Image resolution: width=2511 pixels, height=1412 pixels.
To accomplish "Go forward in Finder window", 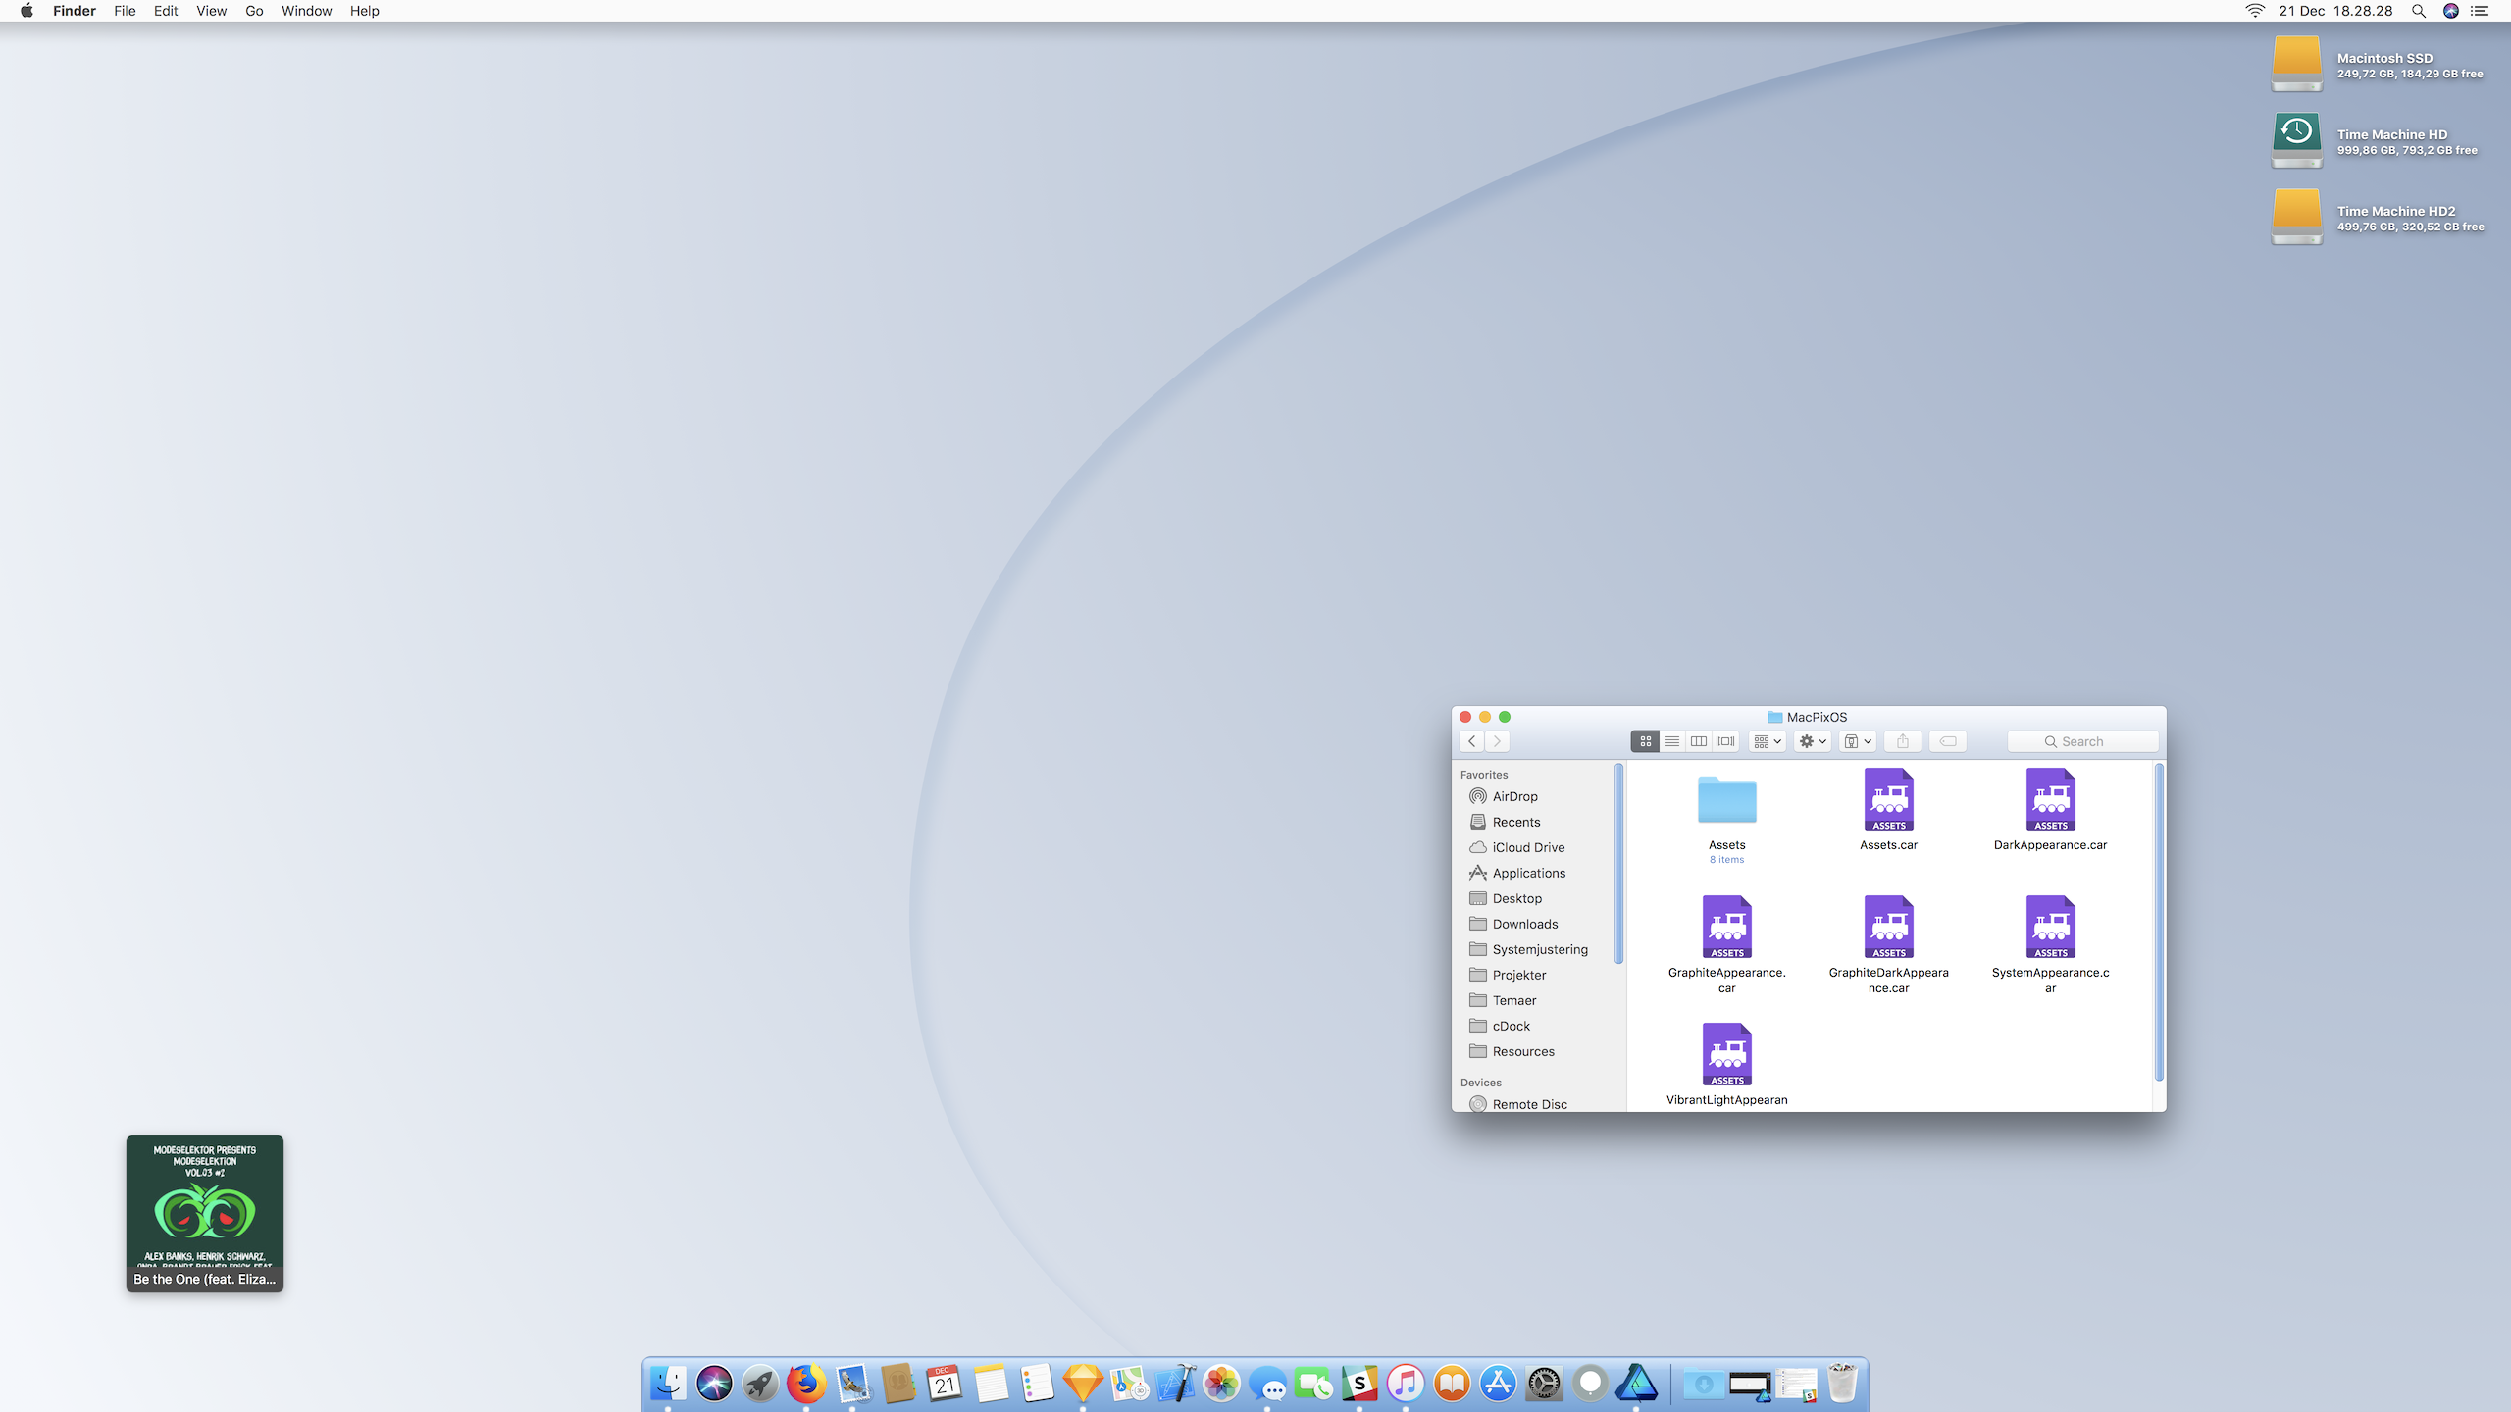I will [1497, 741].
